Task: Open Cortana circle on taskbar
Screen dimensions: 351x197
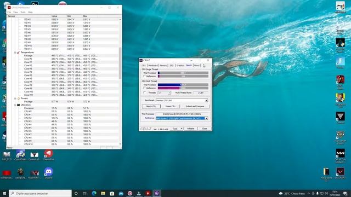Action: [76, 193]
